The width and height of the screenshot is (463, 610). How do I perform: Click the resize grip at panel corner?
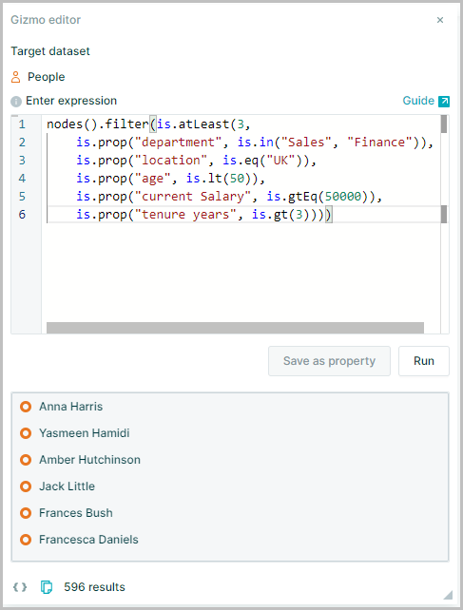point(448,595)
